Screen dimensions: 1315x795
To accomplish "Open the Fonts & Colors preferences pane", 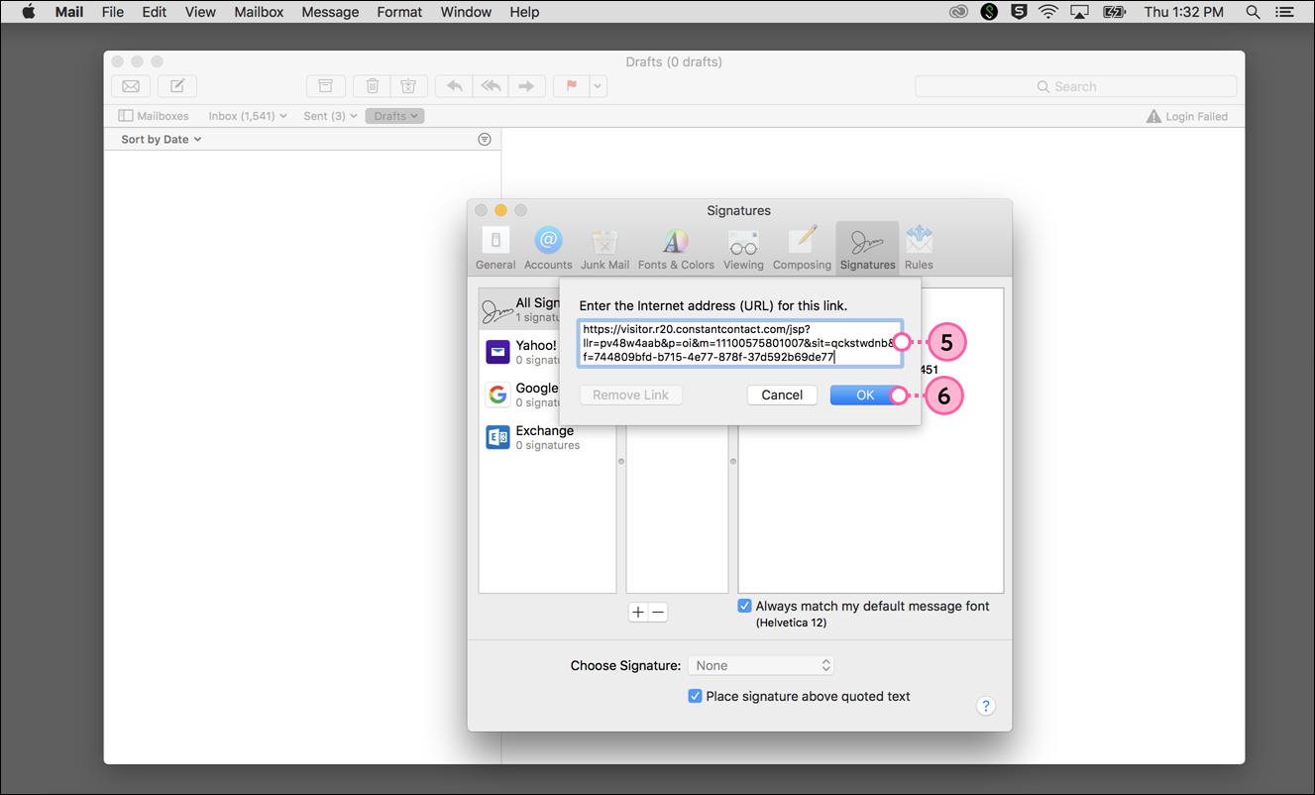I will click(x=676, y=248).
